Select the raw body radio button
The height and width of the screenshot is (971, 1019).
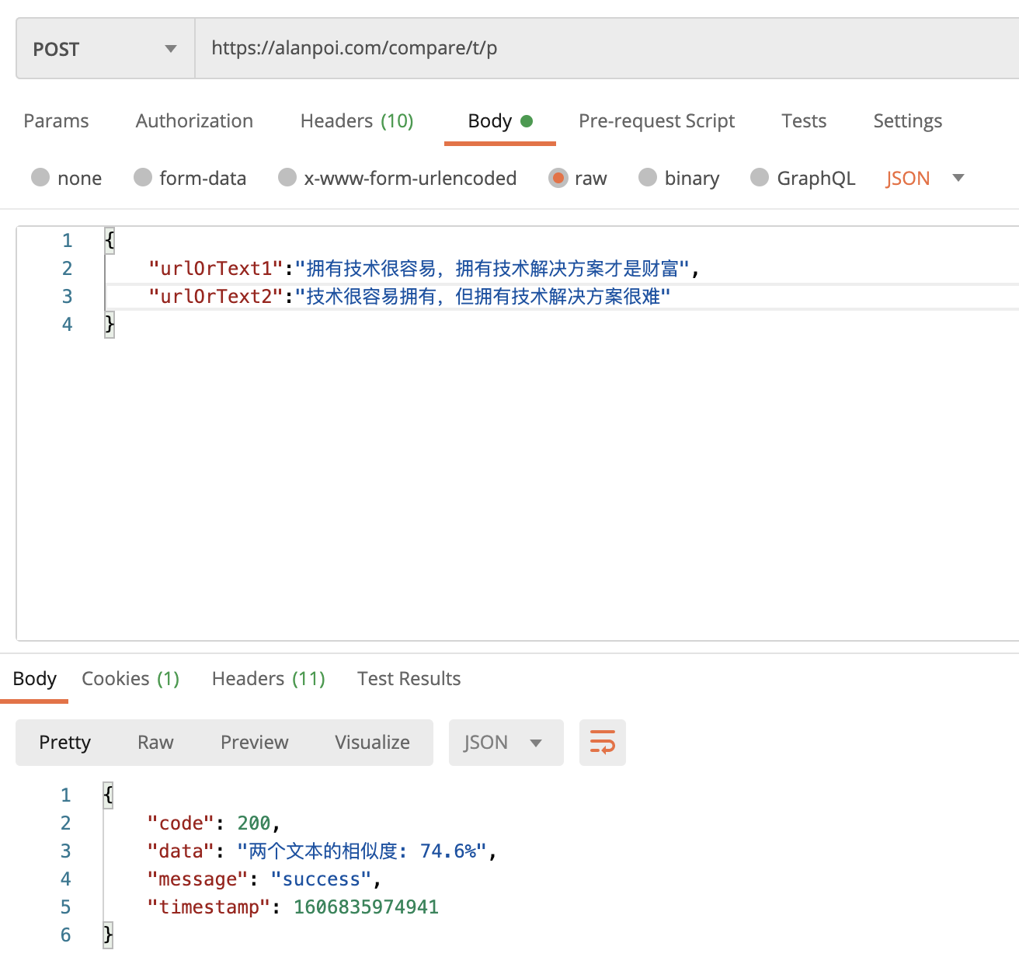(x=558, y=178)
